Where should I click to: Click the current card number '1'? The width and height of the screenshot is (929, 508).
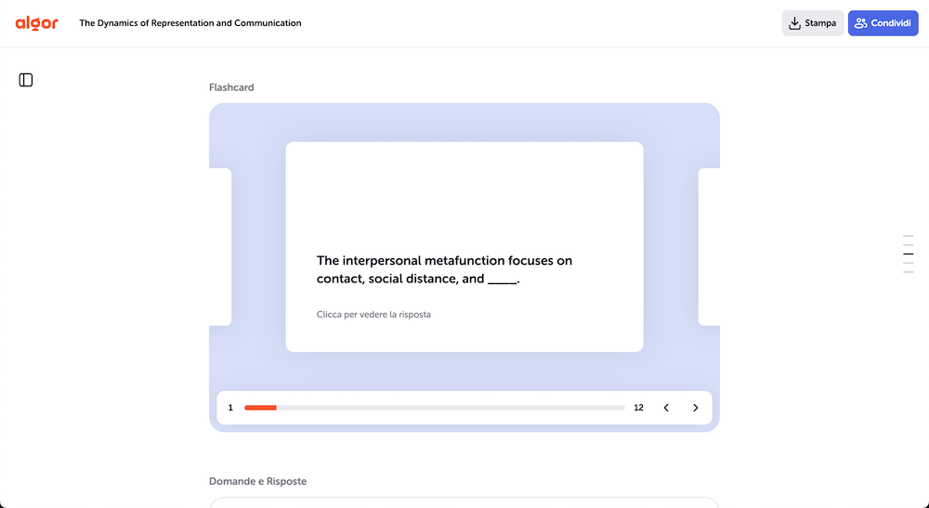[x=230, y=408]
